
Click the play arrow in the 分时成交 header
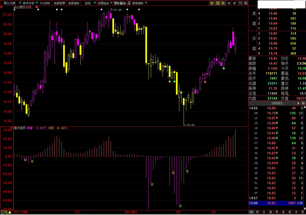[x=298, y=103]
